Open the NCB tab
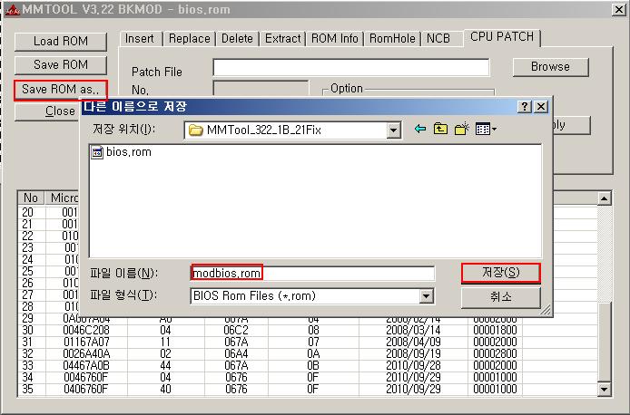 click(438, 38)
